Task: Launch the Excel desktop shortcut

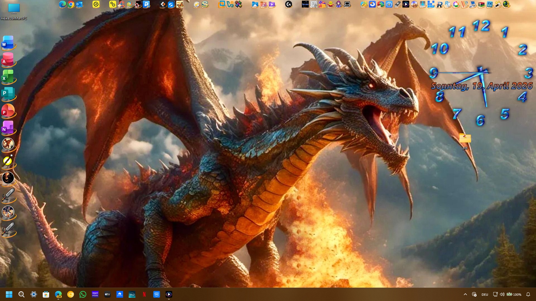Action: (x=8, y=77)
